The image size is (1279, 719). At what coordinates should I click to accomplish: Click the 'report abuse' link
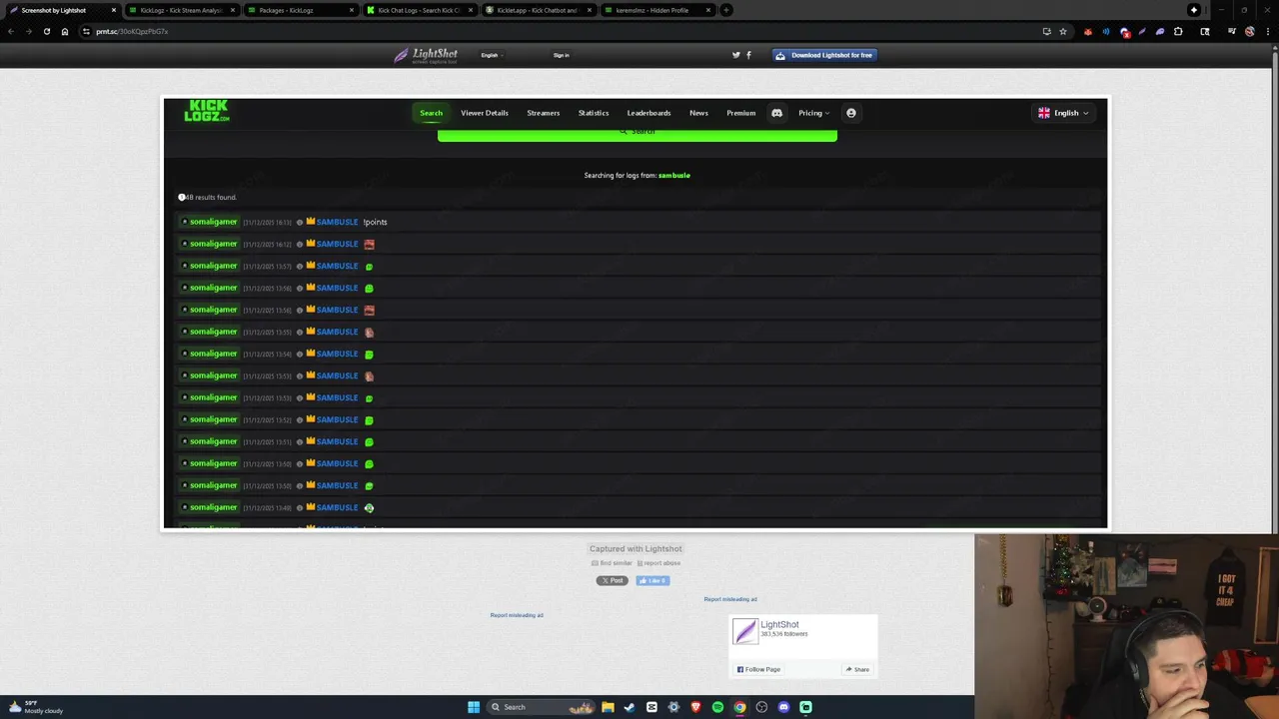point(659,563)
